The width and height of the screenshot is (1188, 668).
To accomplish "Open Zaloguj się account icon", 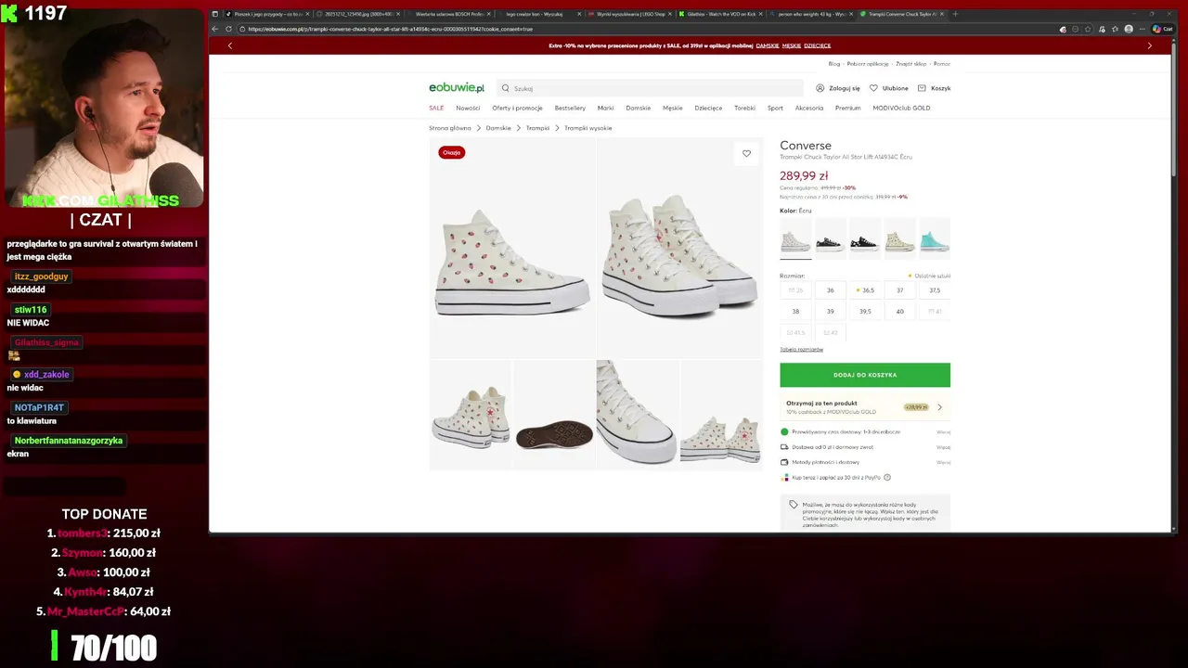I will [x=820, y=88].
